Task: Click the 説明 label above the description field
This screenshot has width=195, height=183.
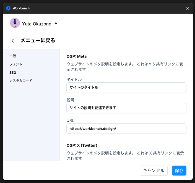Action: click(70, 100)
